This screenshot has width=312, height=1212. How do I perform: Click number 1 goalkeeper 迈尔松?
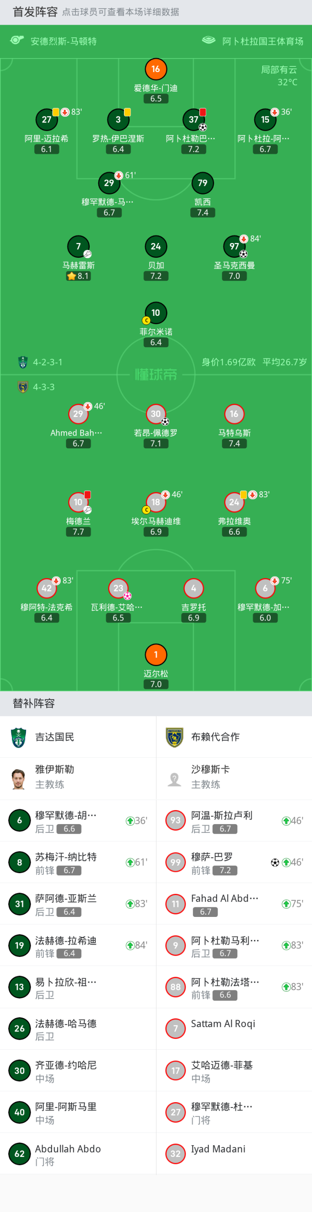click(x=156, y=654)
